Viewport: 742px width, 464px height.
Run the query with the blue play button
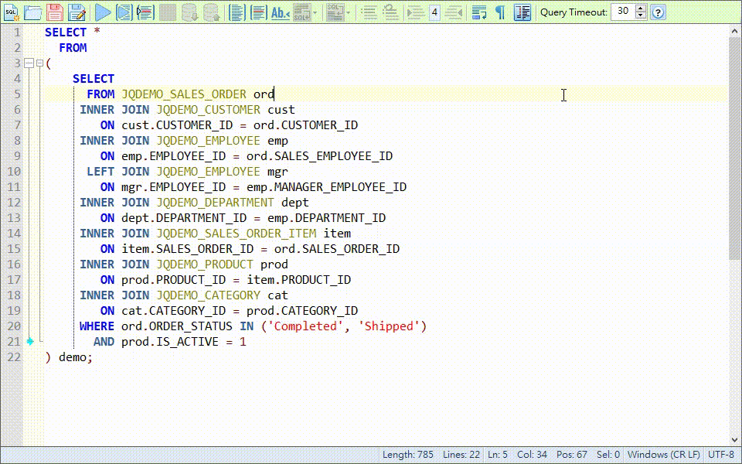click(x=103, y=12)
